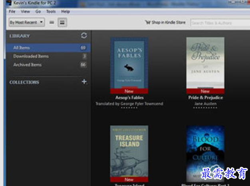Focus the Search Titles & Authors field
Image resolution: width=250 pixels, height=186 pixels.
[x=220, y=23]
